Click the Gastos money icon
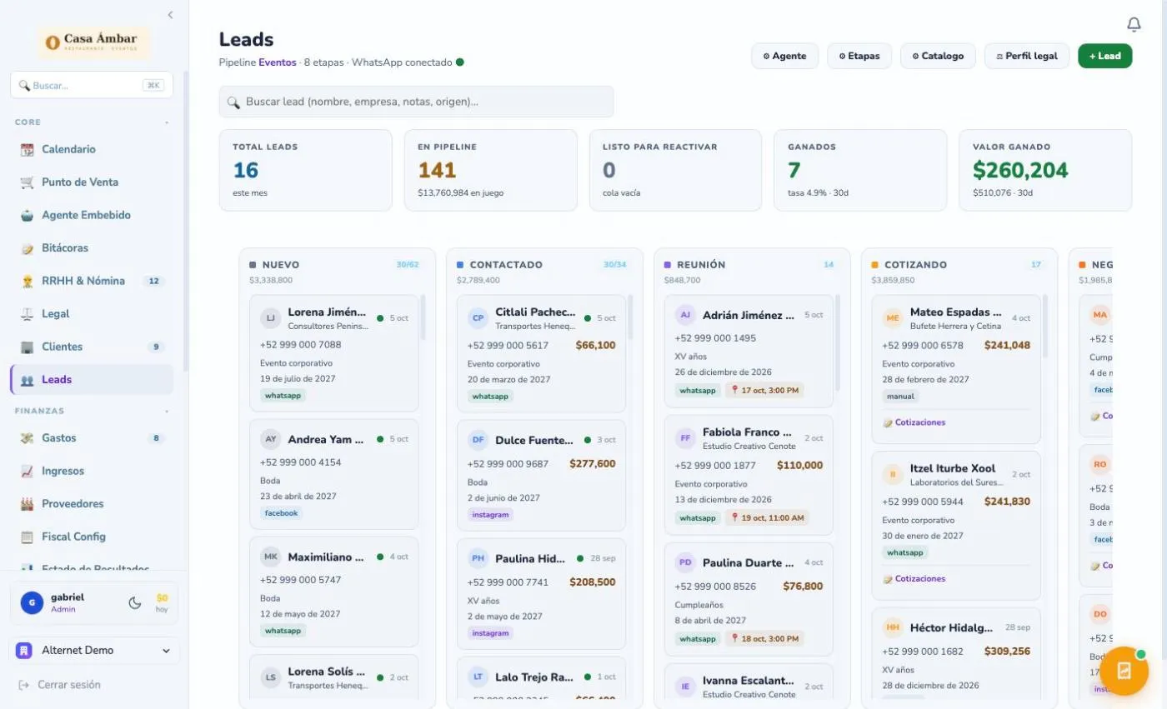Image resolution: width=1167 pixels, height=709 pixels. [27, 438]
